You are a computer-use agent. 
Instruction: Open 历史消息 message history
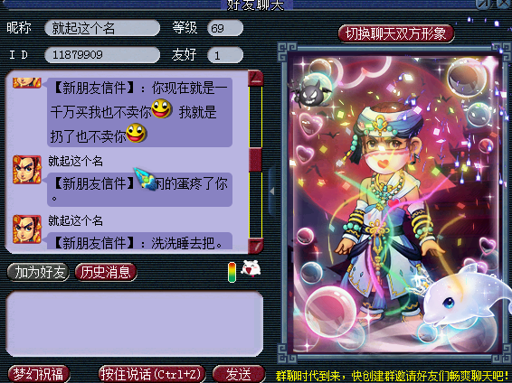coord(106,272)
